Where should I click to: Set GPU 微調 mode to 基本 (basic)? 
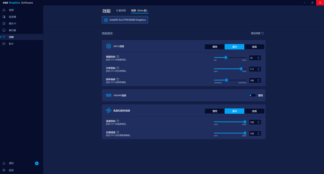coord(235,47)
